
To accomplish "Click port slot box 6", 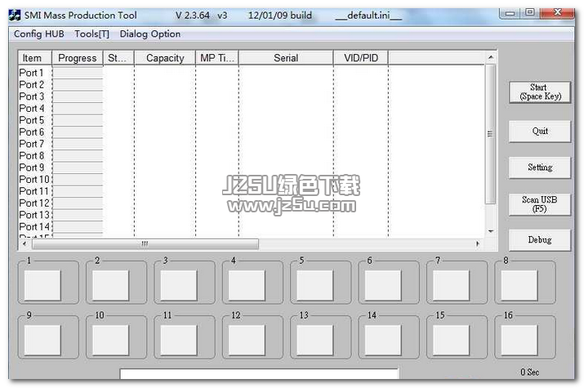I will pos(383,285).
